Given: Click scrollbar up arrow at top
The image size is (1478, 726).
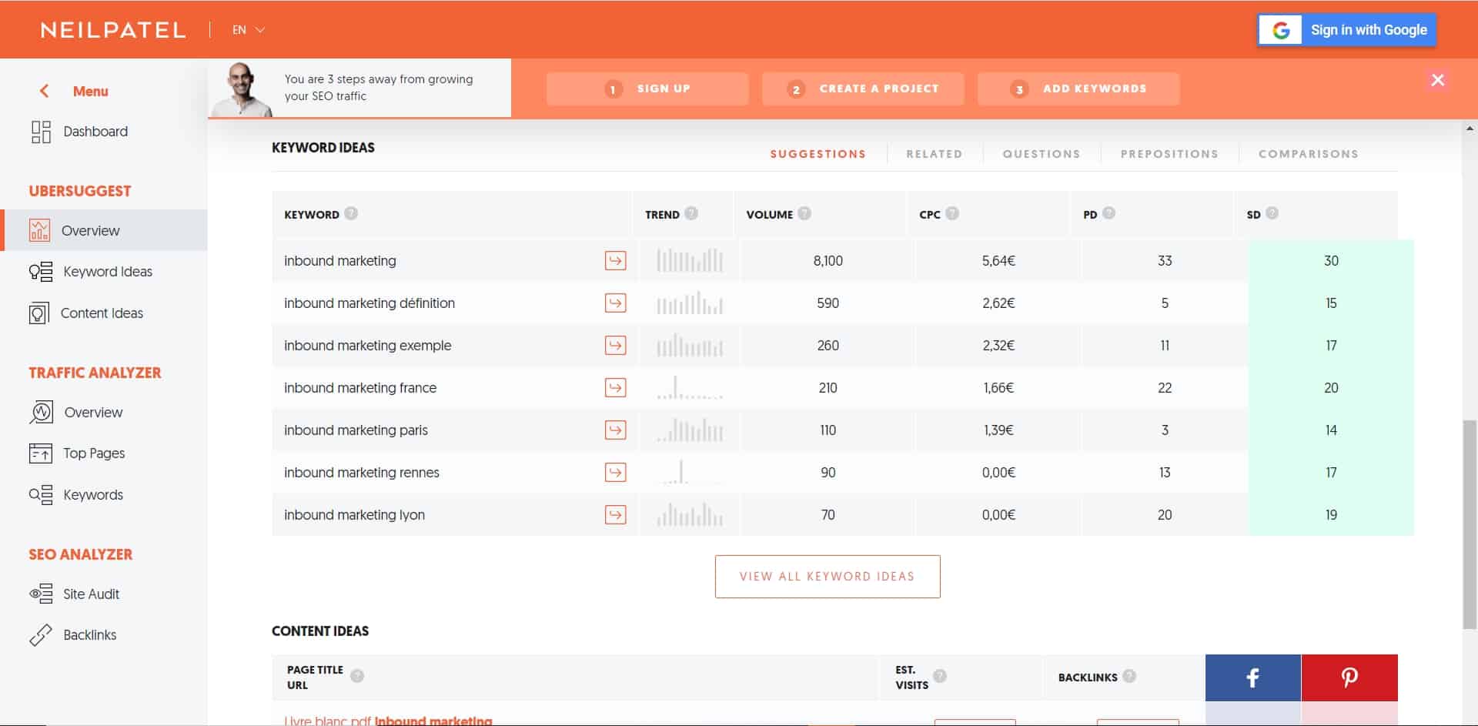Looking at the screenshot, I should coord(1470,129).
